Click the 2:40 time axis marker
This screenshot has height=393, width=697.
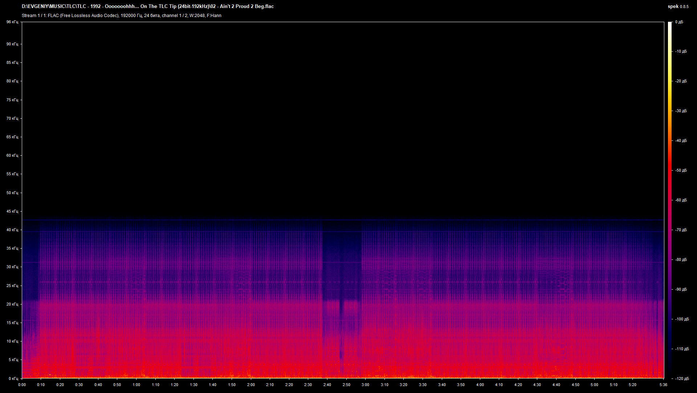tap(327, 385)
